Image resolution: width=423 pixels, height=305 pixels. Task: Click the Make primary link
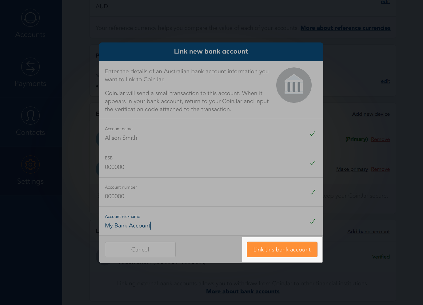tap(352, 169)
